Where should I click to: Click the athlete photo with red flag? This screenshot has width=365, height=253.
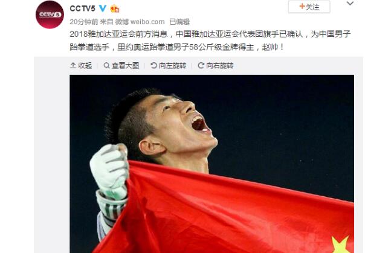click(x=212, y=164)
